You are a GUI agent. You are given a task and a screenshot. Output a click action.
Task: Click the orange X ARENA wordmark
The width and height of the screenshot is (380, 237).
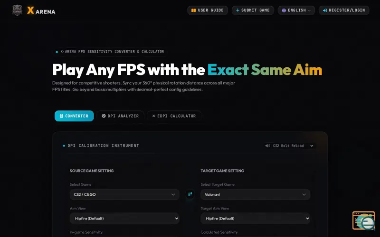pos(41,10)
